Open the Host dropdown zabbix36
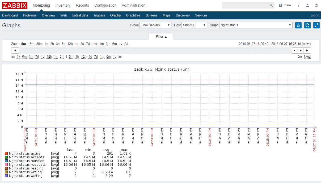The width and height of the screenshot is (321, 183). 194,25
